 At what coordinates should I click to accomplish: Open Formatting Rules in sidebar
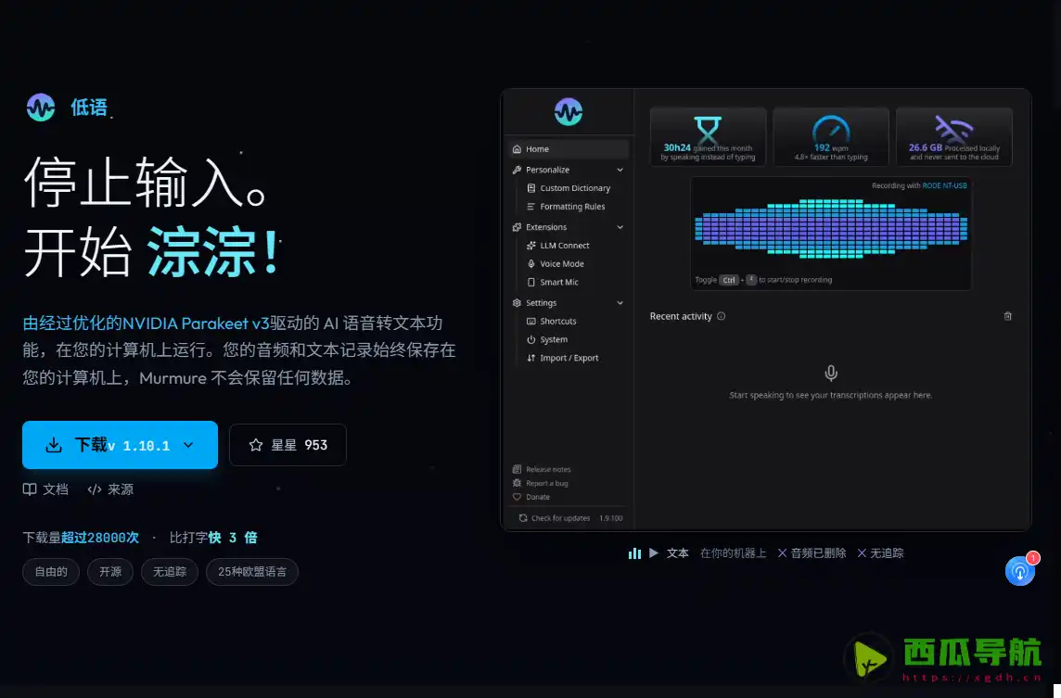572,207
